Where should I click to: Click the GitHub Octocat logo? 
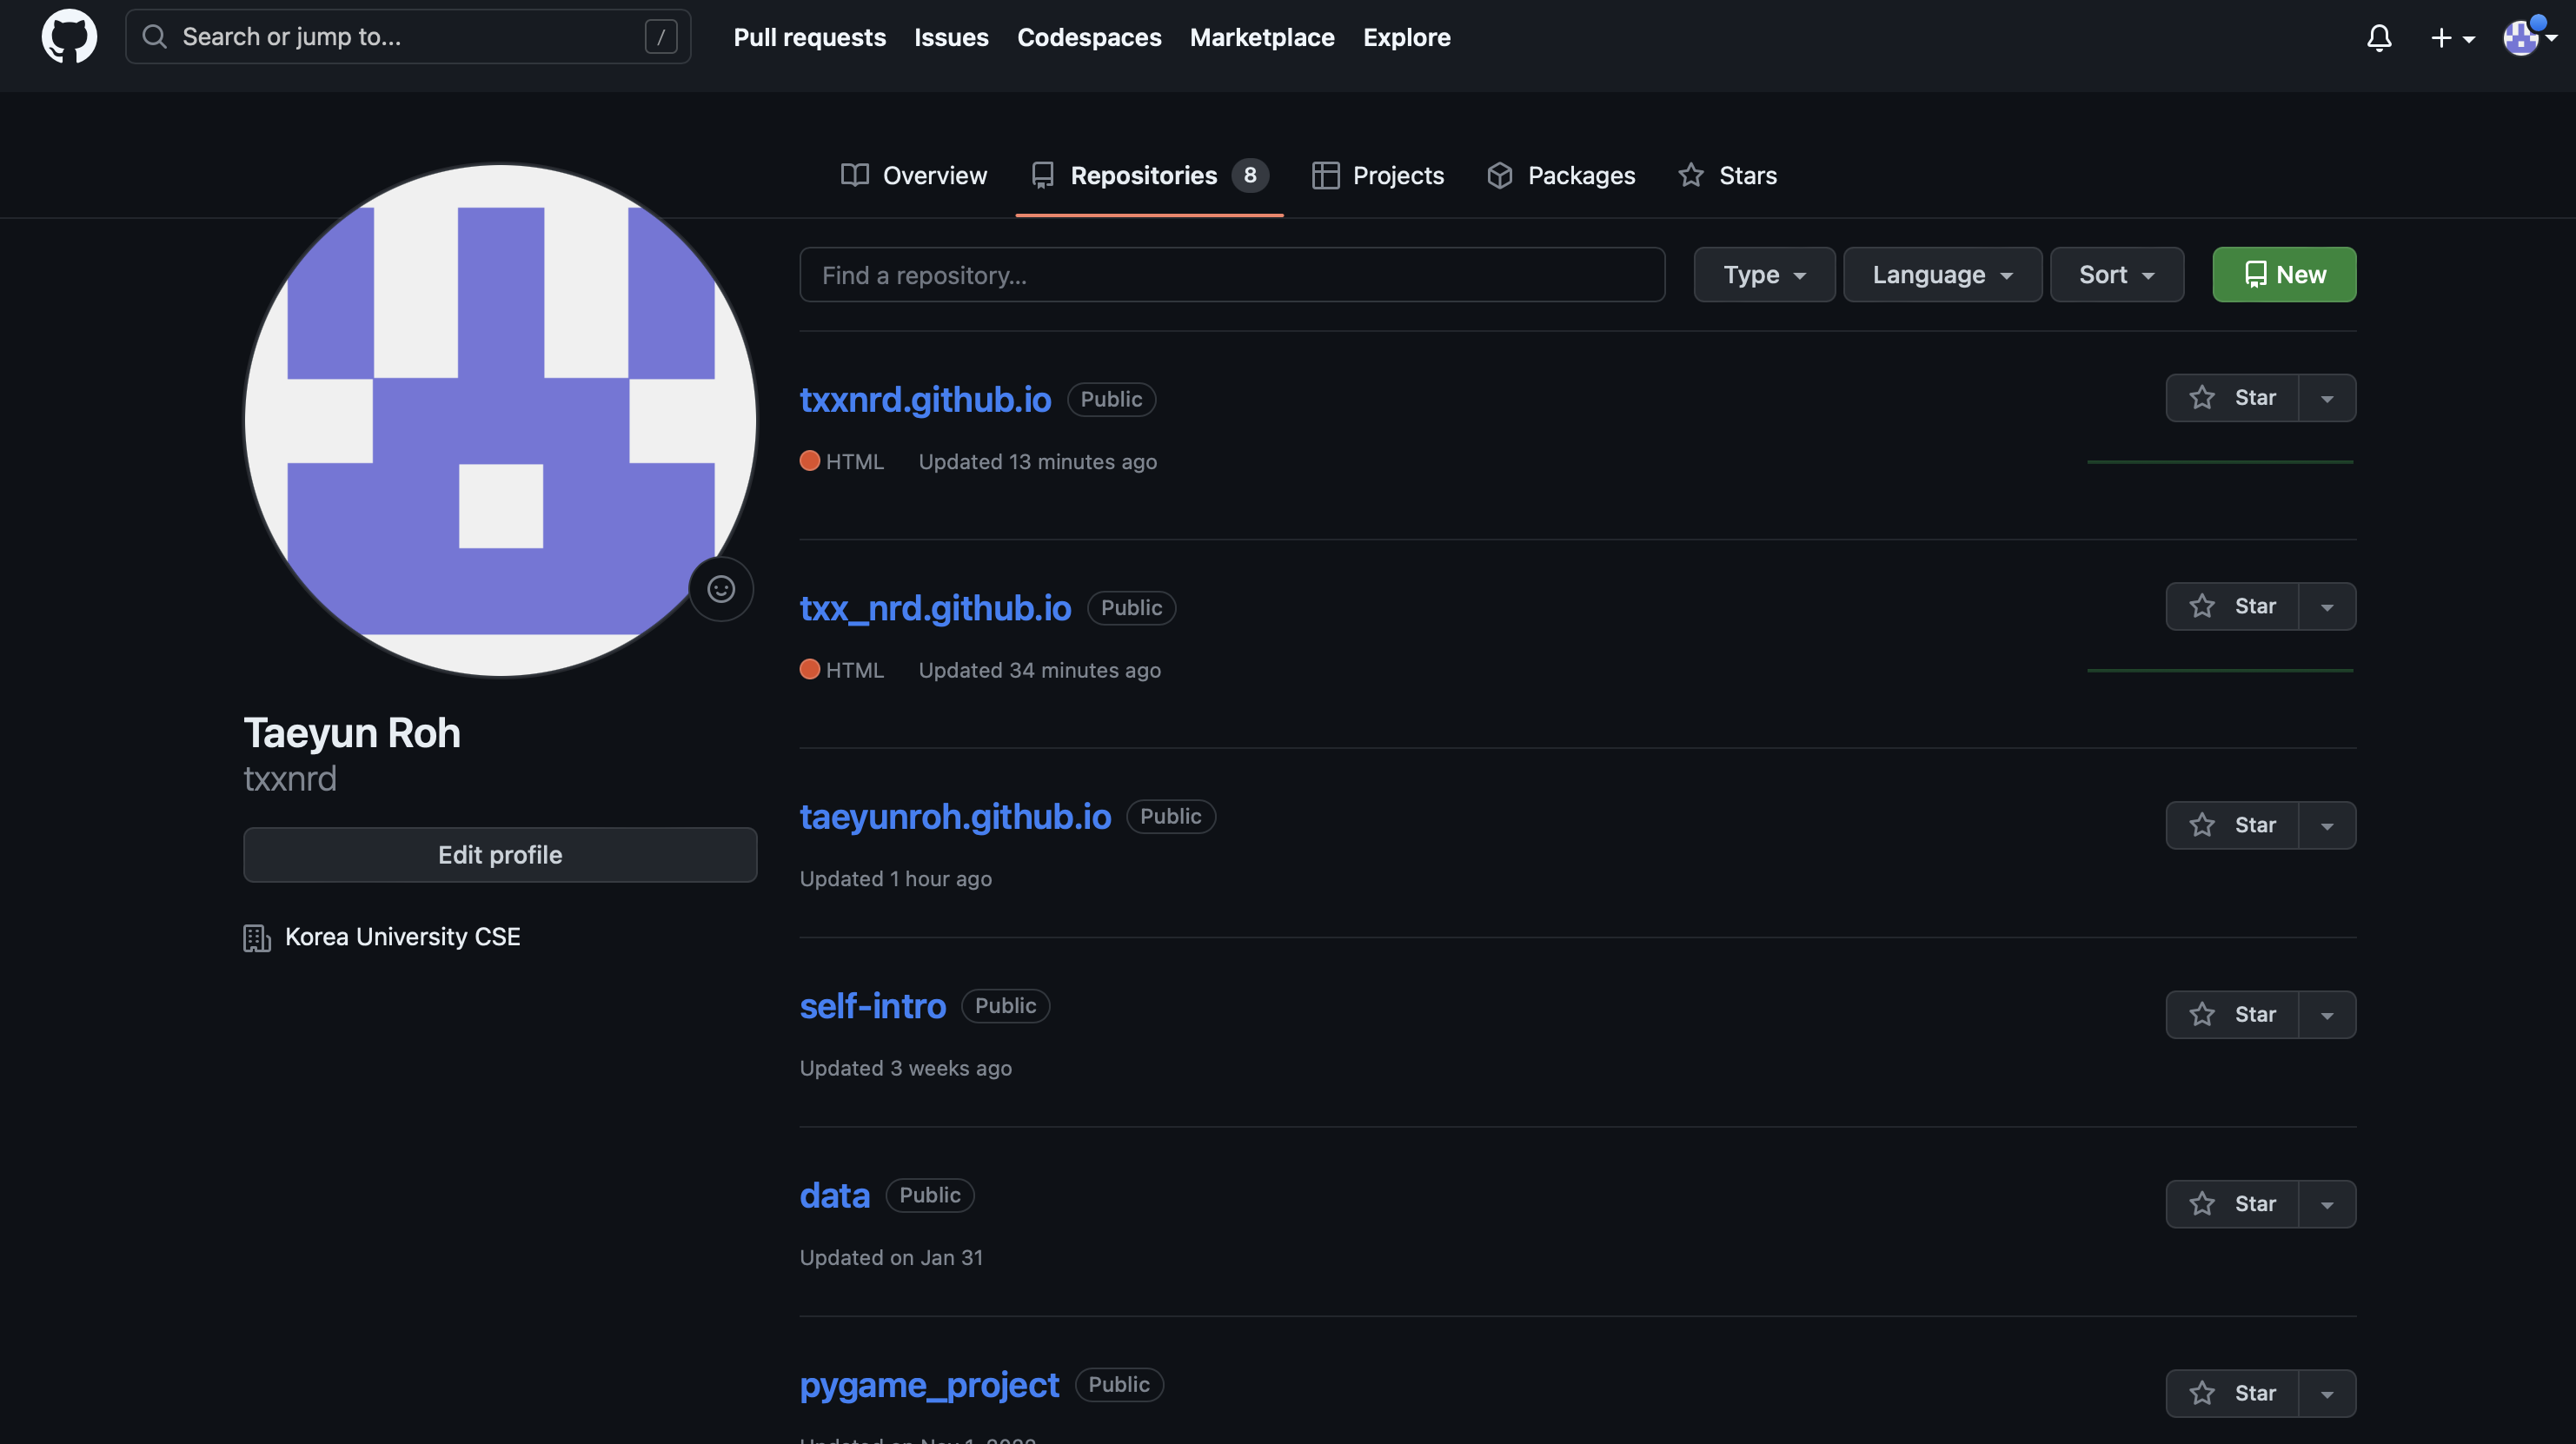click(x=69, y=37)
